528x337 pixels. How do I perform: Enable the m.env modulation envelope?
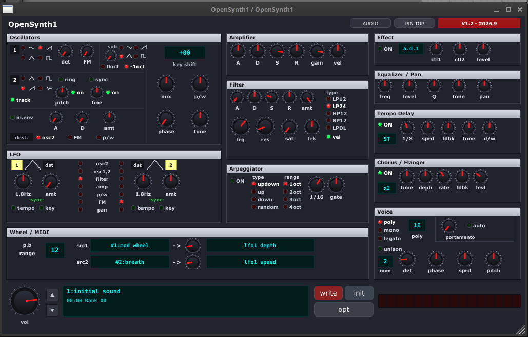click(x=13, y=118)
